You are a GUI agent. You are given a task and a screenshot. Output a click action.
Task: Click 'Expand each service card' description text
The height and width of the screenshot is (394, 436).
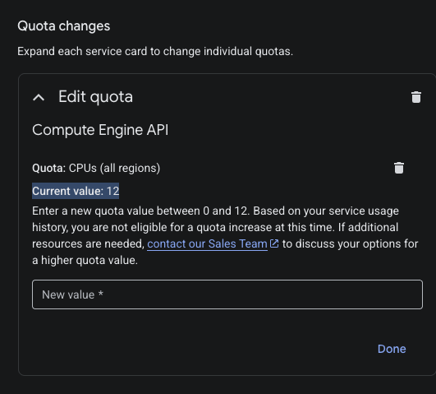155,52
